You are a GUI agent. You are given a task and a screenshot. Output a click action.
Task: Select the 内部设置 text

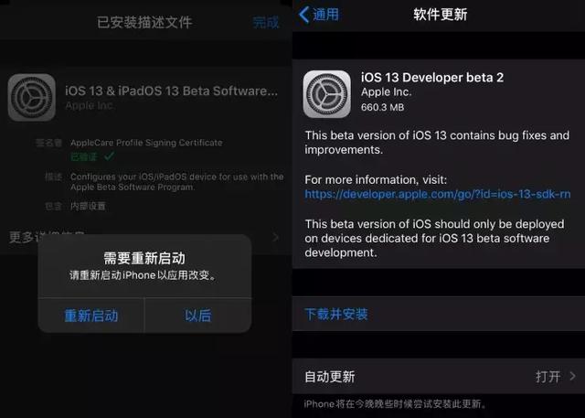click(x=88, y=206)
